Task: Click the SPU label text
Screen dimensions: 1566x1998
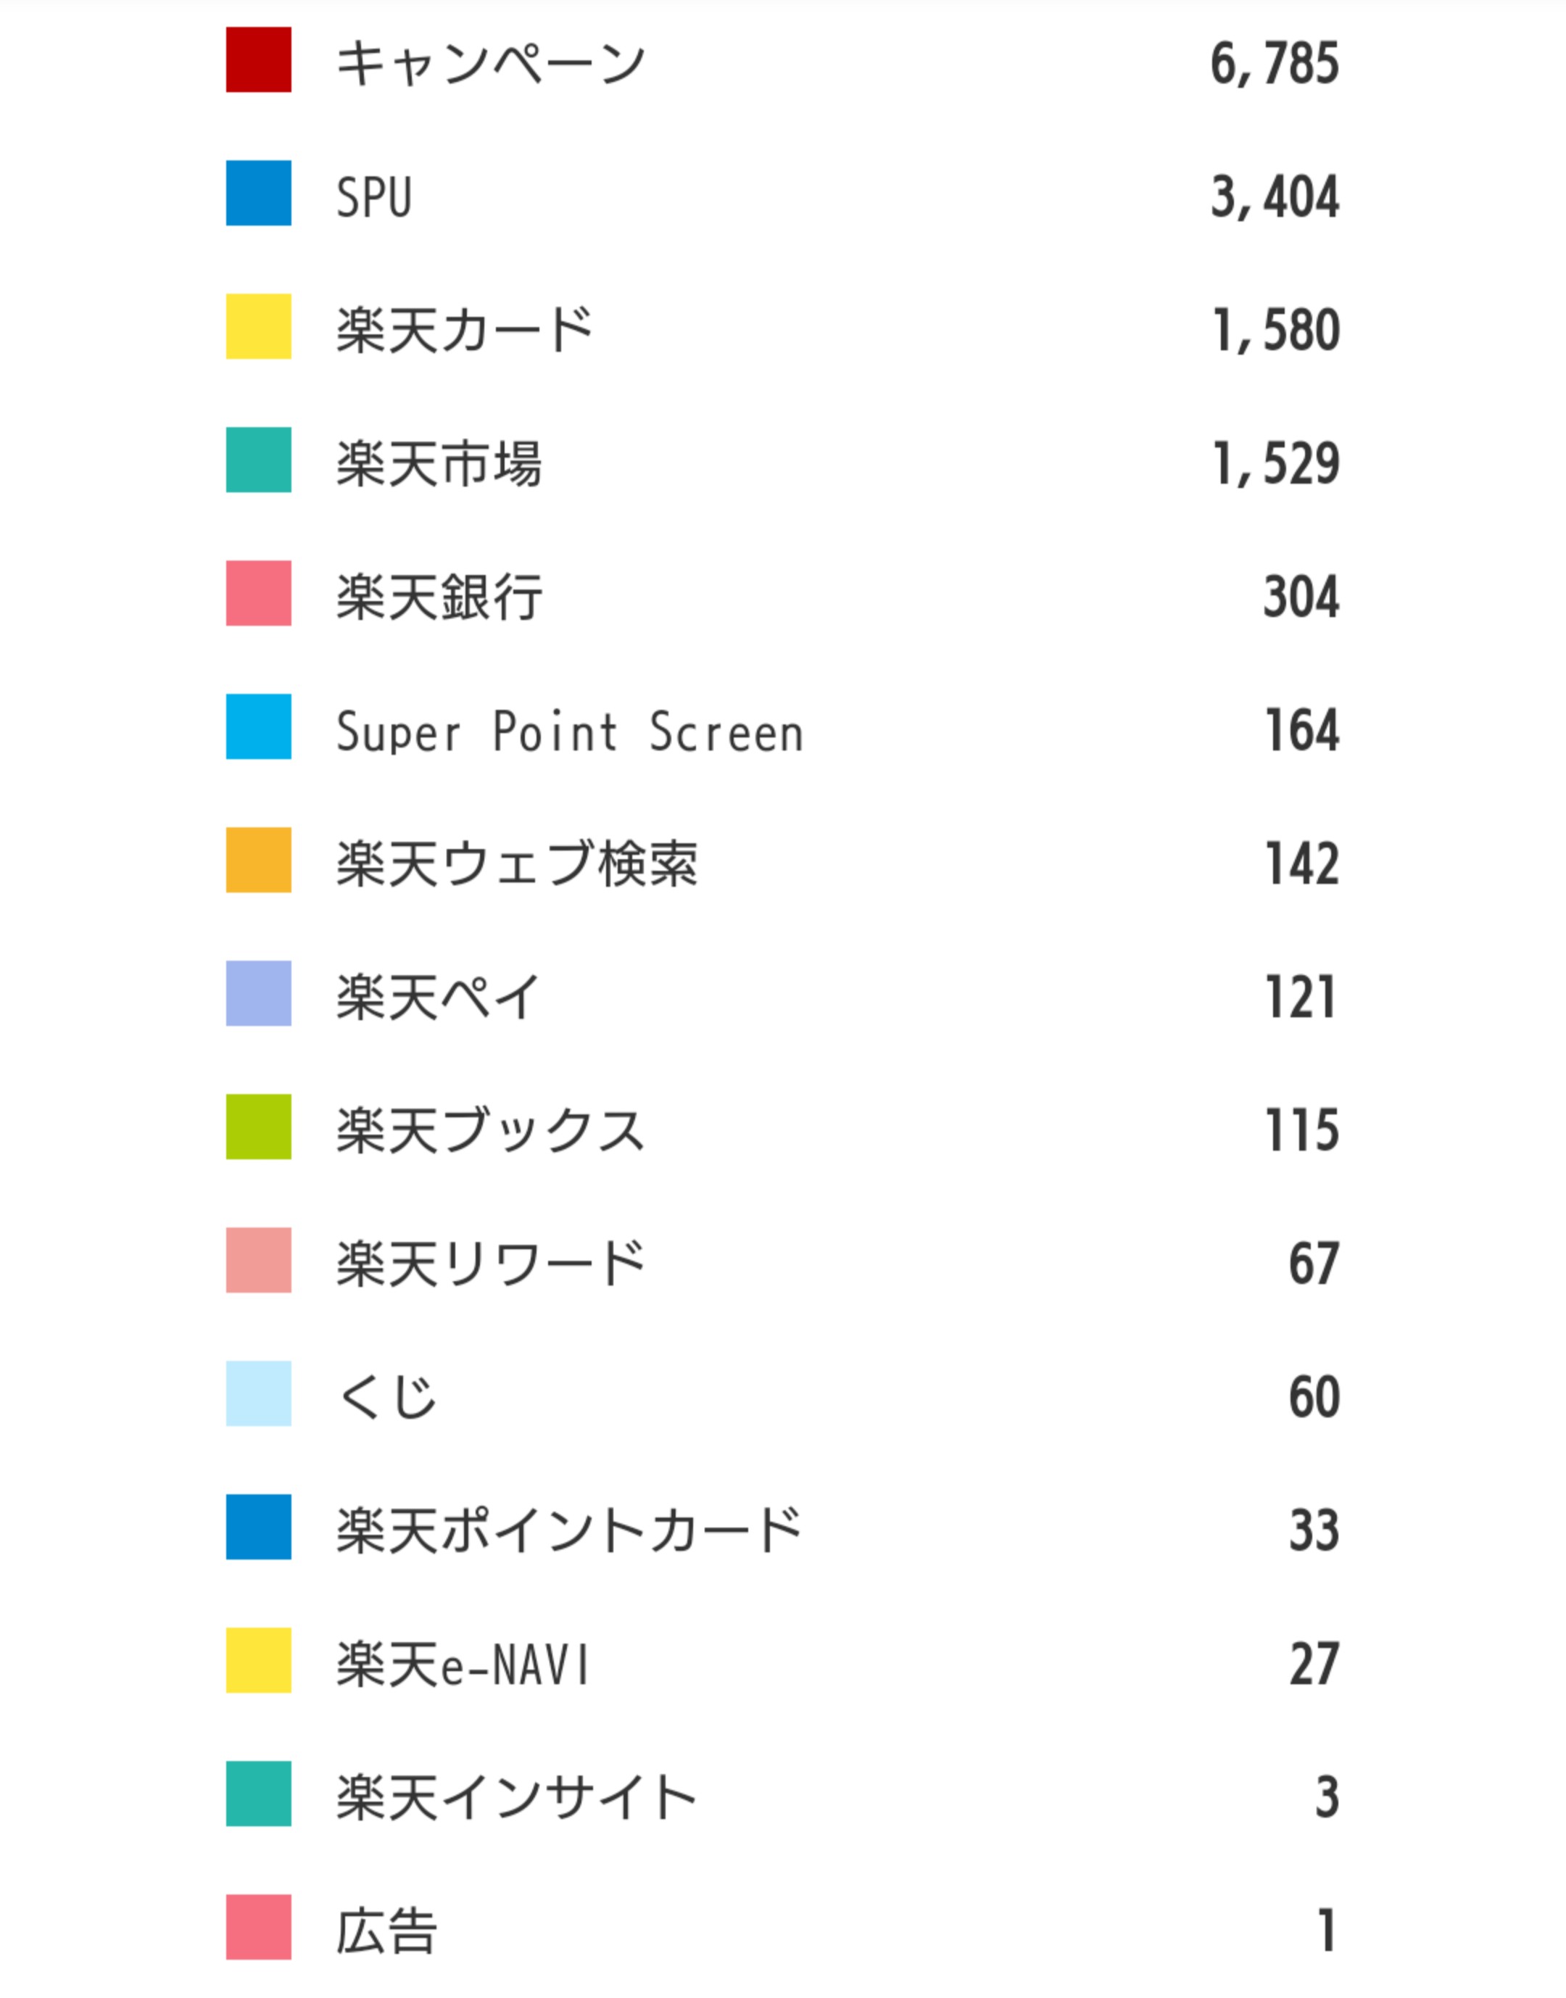Action: [x=374, y=197]
